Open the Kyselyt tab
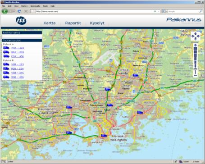 point(97,23)
